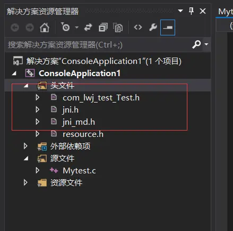Expand com_lwj_test_Test.h node

click(38, 97)
